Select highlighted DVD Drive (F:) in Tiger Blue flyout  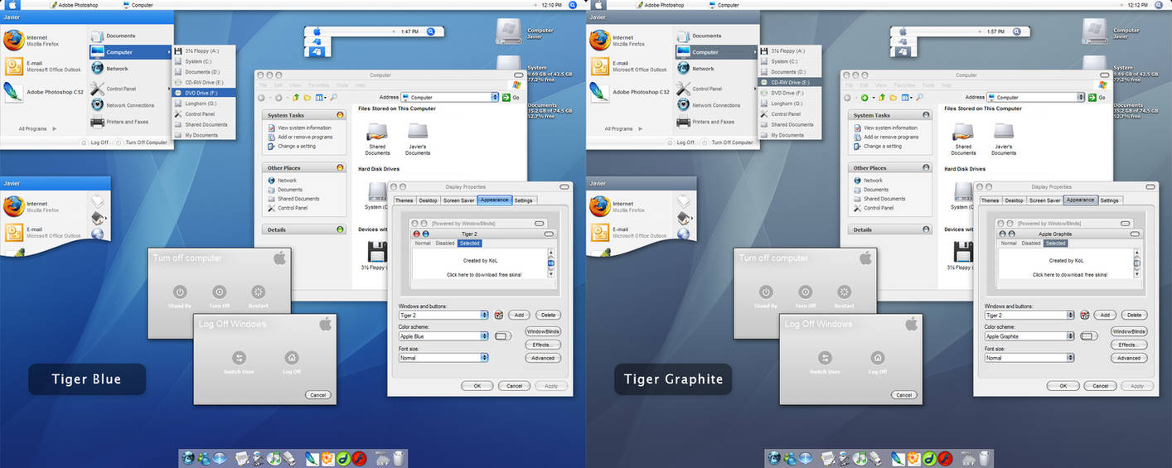coord(204,93)
